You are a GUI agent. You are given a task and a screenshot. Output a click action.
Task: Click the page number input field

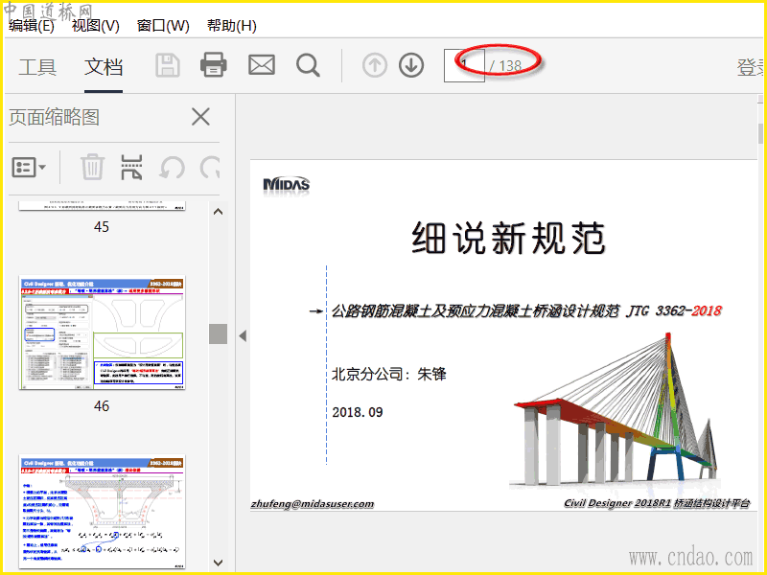(x=464, y=65)
